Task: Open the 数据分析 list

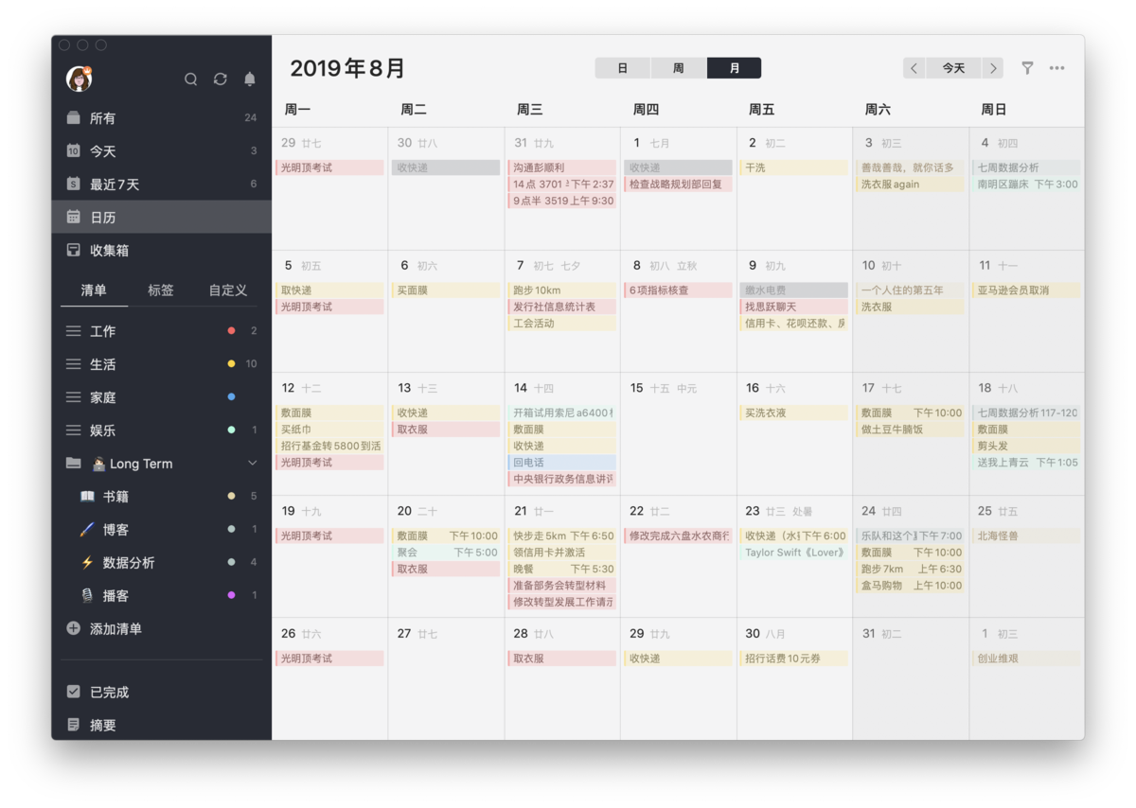Action: point(162,563)
